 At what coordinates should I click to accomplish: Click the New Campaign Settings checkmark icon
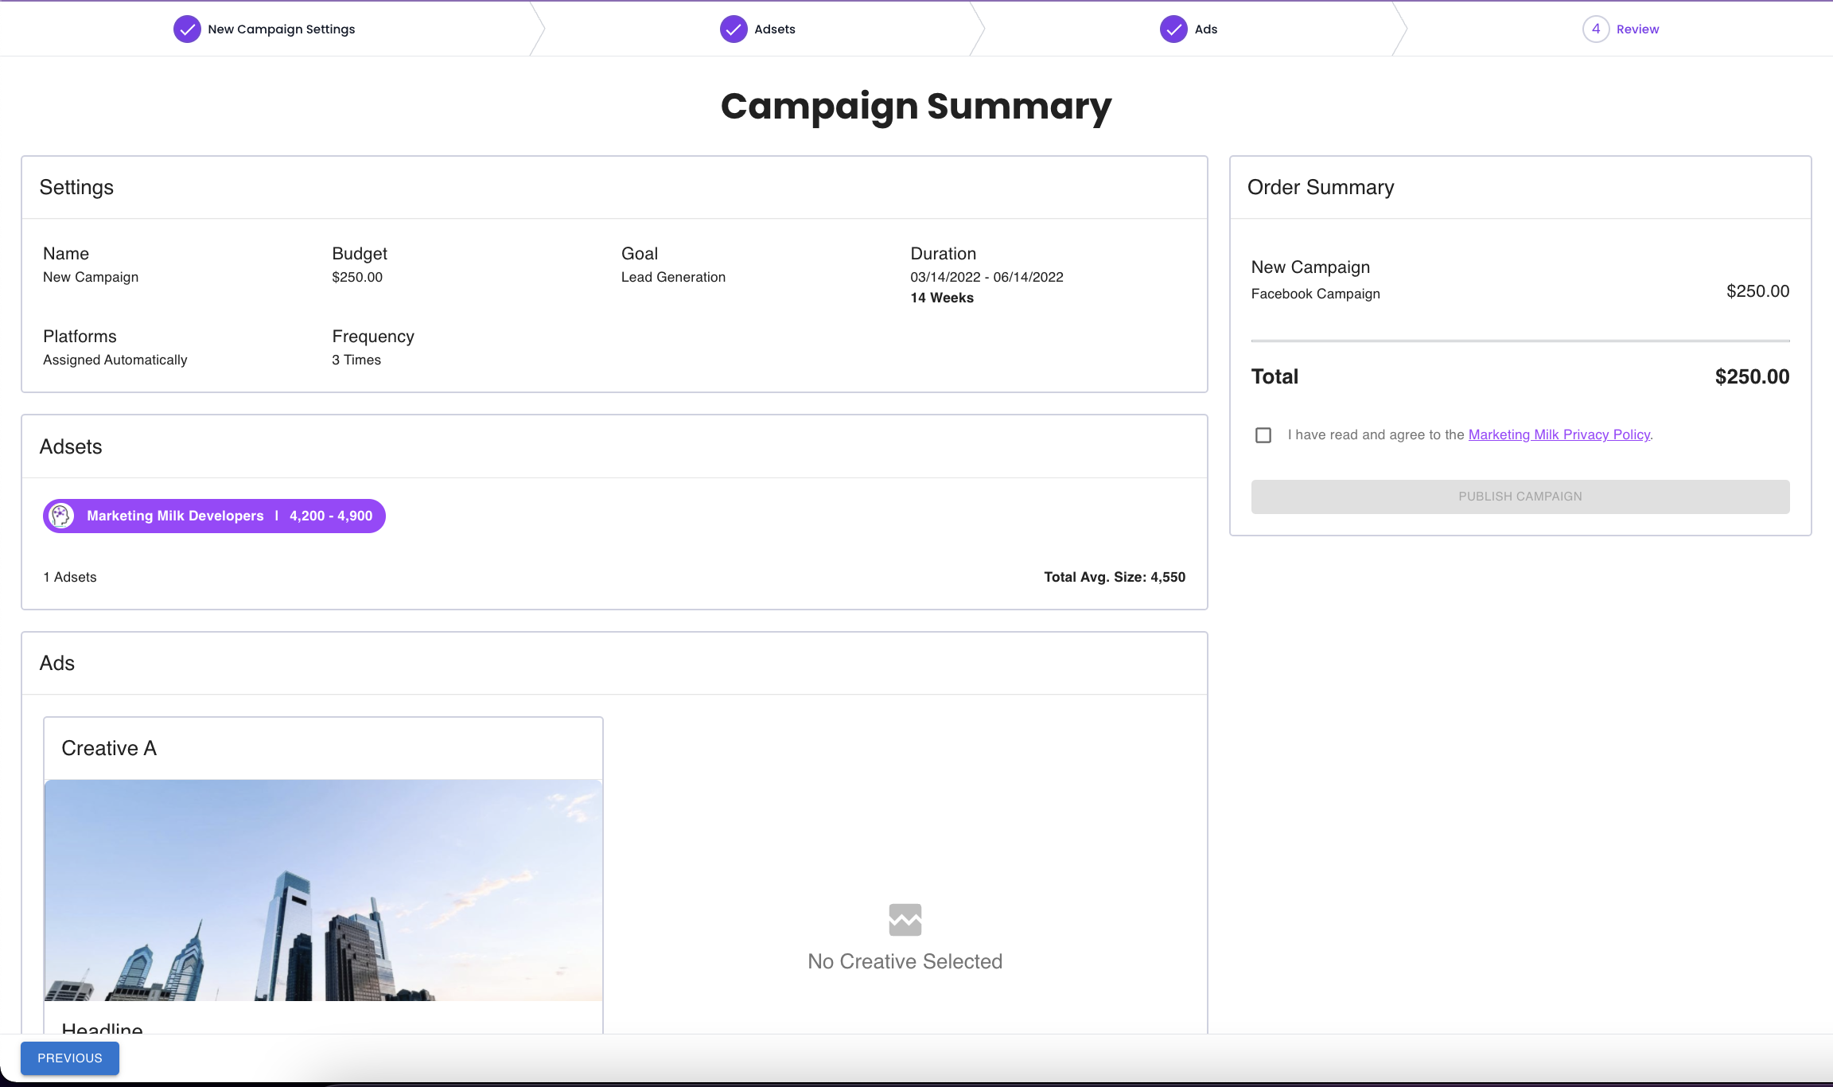click(187, 29)
